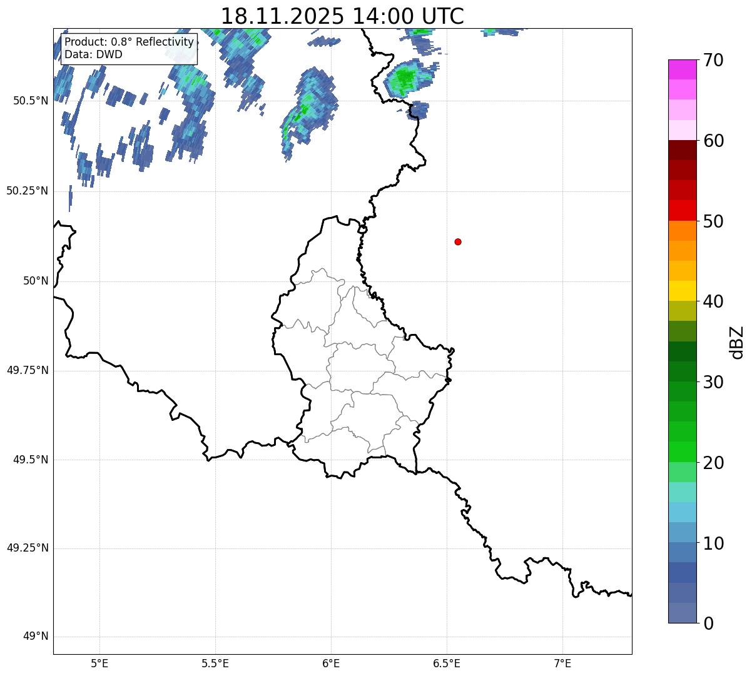The width and height of the screenshot is (752, 676).
Task: Click the bright green colorbar segment above 20
Action: click(681, 452)
